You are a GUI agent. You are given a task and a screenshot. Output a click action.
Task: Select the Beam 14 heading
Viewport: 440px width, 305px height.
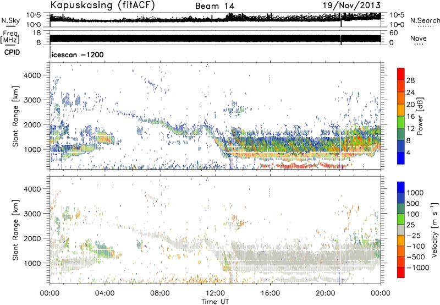[215, 6]
